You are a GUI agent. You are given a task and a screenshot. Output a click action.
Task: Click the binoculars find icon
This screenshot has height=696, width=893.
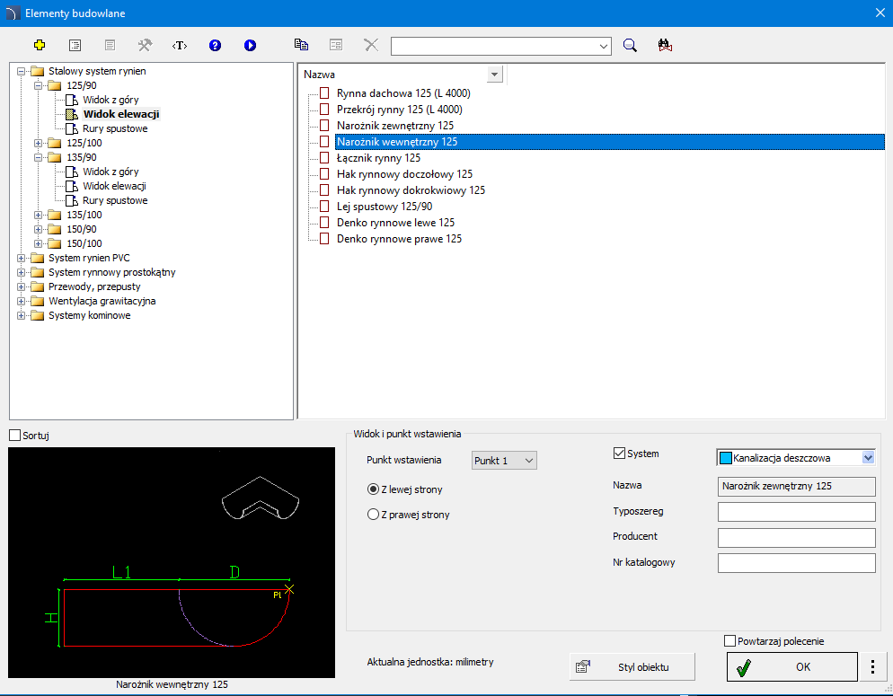coord(665,46)
